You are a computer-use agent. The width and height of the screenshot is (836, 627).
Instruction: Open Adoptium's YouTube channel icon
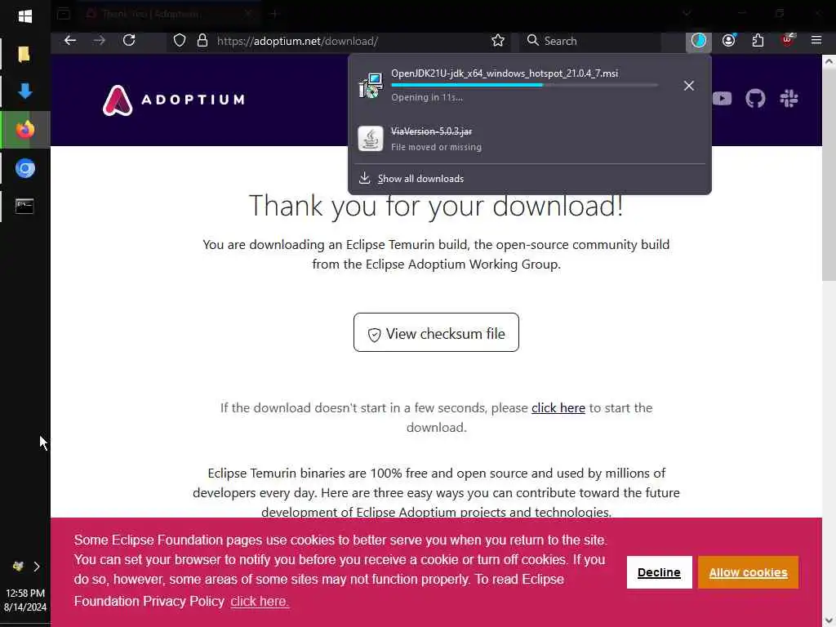[722, 99]
